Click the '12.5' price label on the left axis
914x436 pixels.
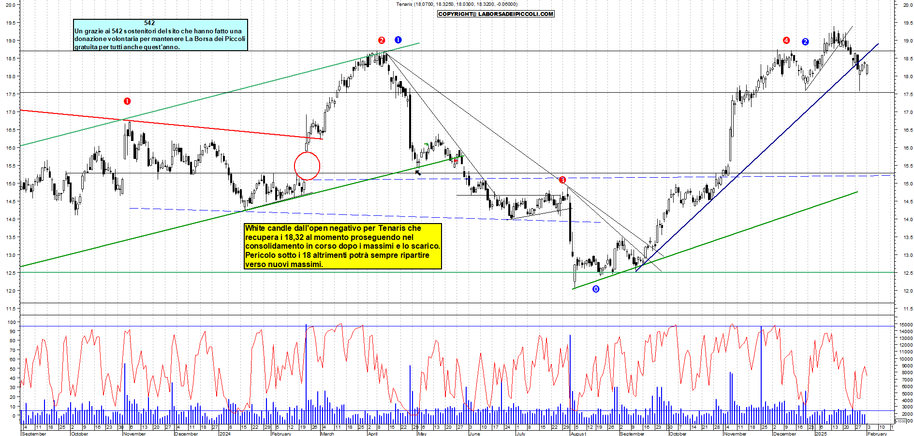click(11, 273)
